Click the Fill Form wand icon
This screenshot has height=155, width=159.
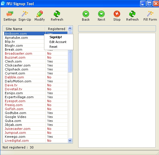150,14
